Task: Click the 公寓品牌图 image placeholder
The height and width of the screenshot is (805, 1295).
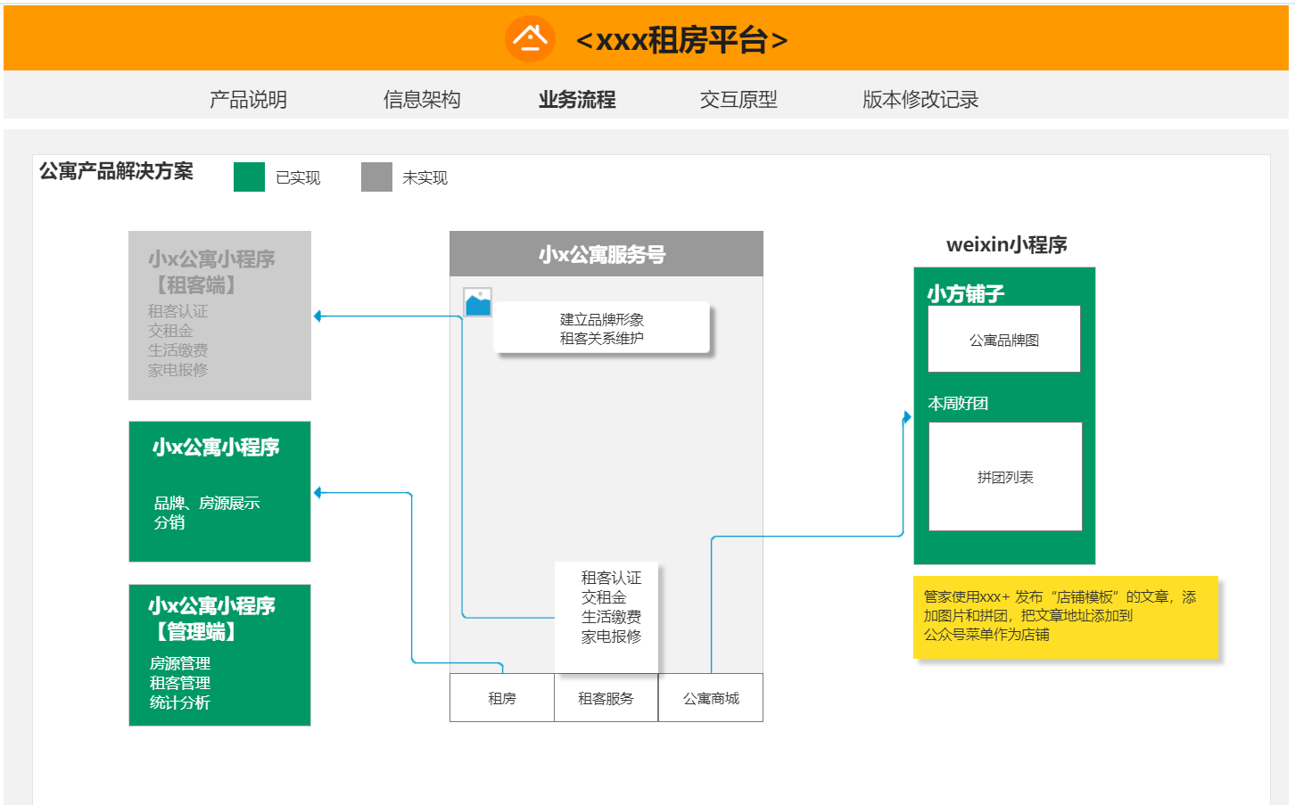Action: pos(1004,339)
